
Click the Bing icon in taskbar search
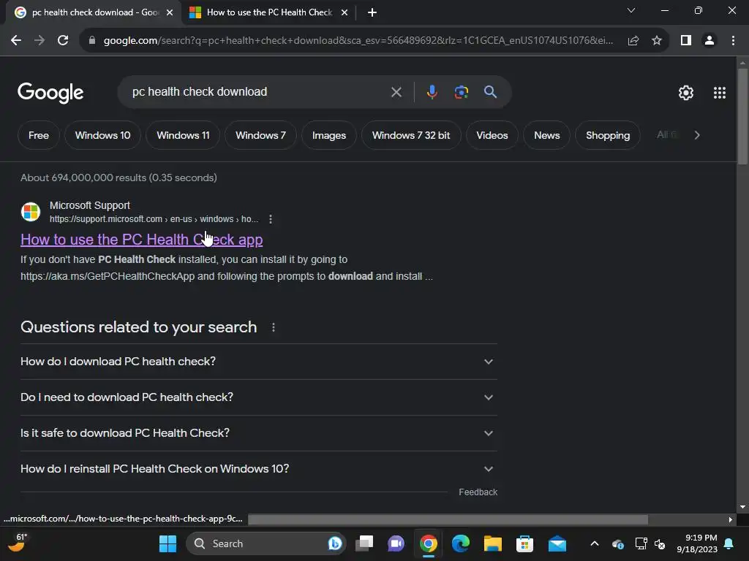point(335,543)
